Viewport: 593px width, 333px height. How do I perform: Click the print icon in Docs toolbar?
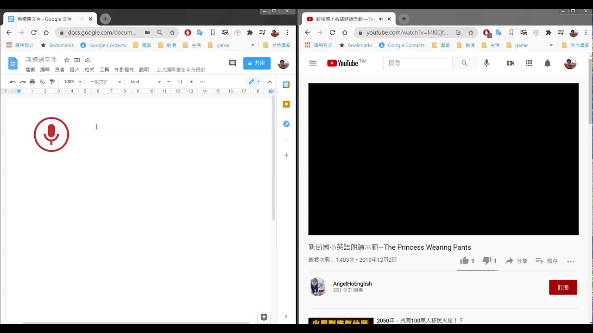[x=32, y=82]
